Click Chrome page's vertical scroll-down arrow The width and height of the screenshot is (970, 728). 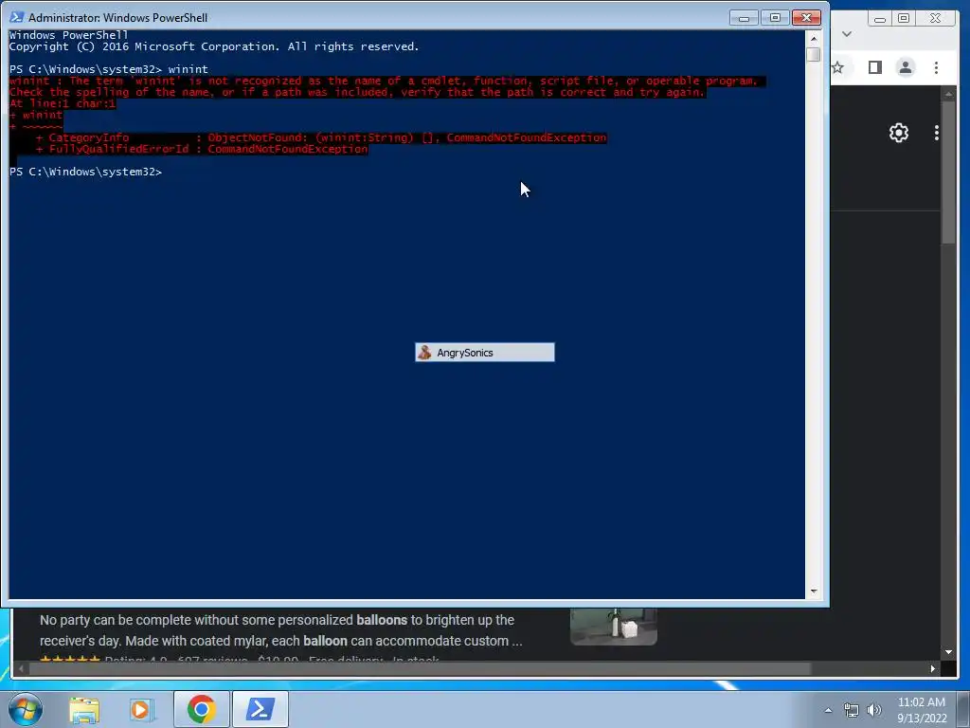tap(948, 652)
